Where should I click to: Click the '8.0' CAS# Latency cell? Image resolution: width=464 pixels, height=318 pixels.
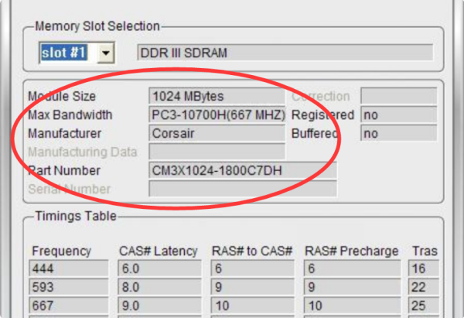[x=159, y=287]
